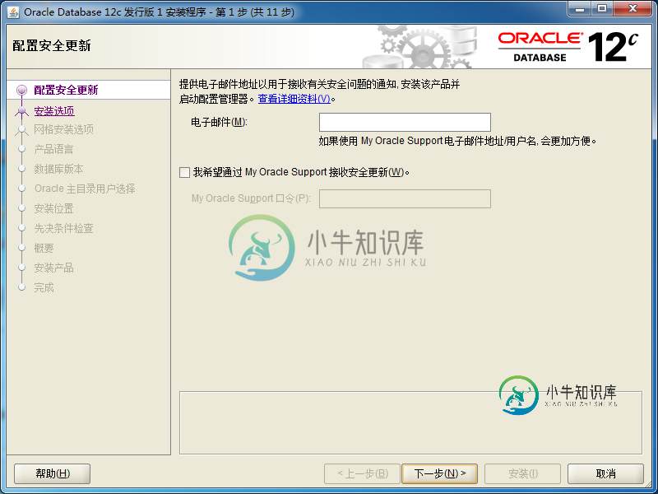
Task: Click the step bullet icon beside 产品语言
Action: tap(21, 149)
